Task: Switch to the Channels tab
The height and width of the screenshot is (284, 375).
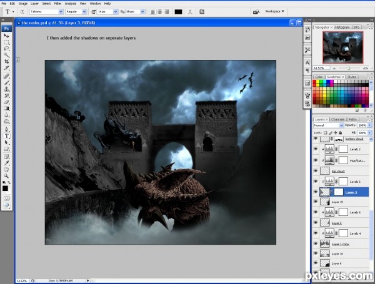Action: point(337,119)
